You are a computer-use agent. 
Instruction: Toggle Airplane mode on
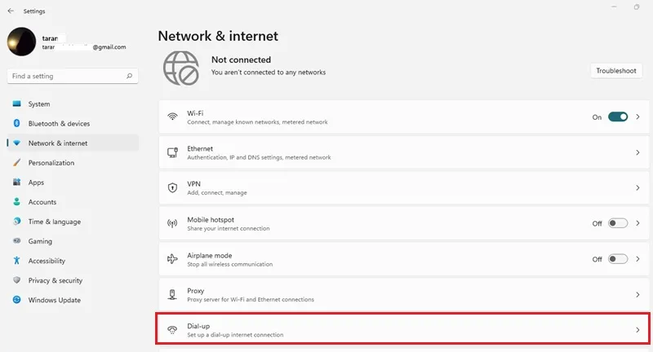[618, 259]
